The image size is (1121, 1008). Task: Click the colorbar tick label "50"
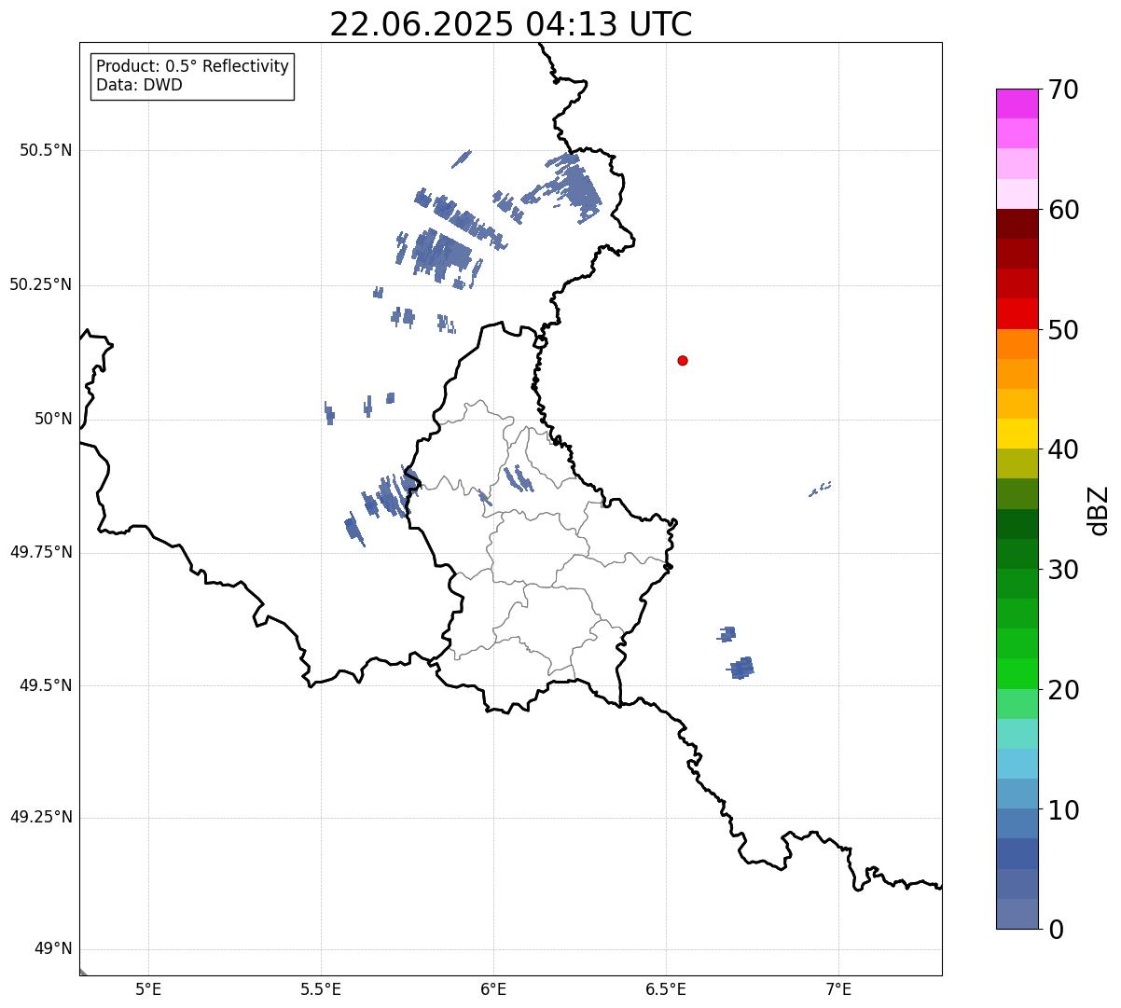coord(1062,330)
